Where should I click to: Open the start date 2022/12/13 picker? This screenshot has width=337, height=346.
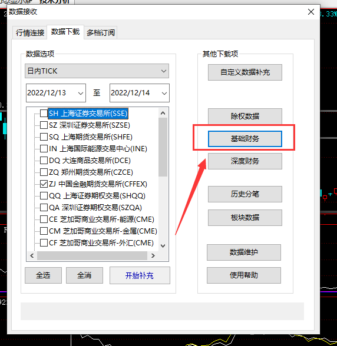[56, 93]
